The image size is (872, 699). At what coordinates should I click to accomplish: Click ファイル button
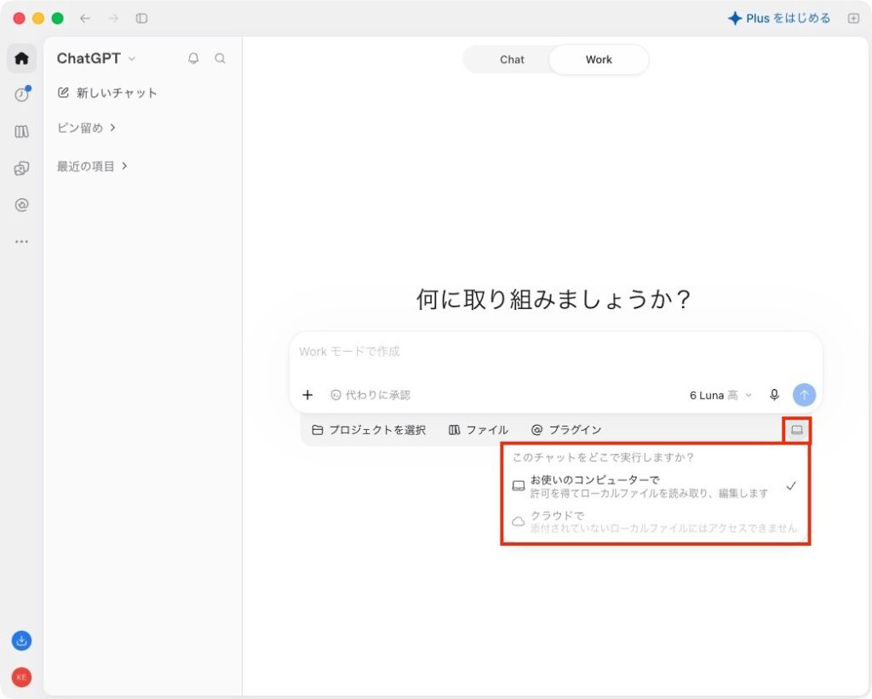coord(479,430)
